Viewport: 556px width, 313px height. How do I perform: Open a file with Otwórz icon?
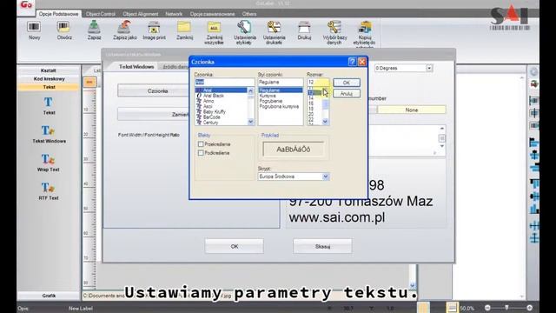[63, 27]
